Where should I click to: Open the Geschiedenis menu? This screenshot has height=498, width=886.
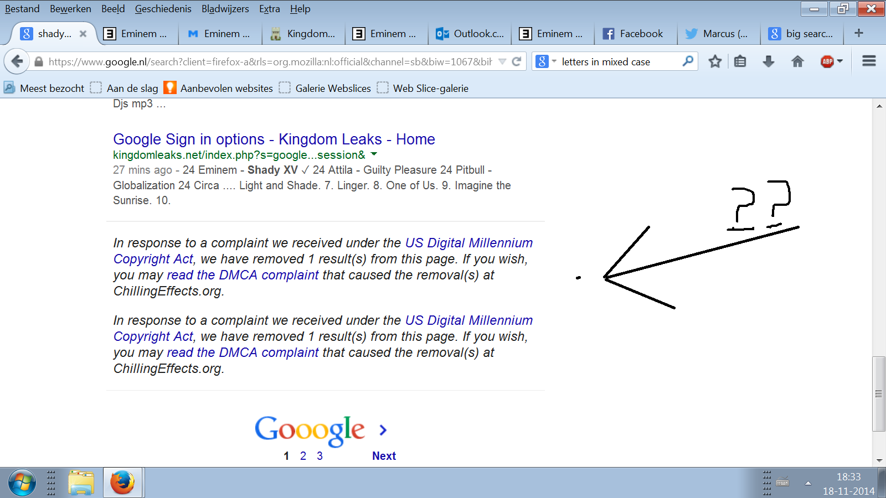coord(163,9)
